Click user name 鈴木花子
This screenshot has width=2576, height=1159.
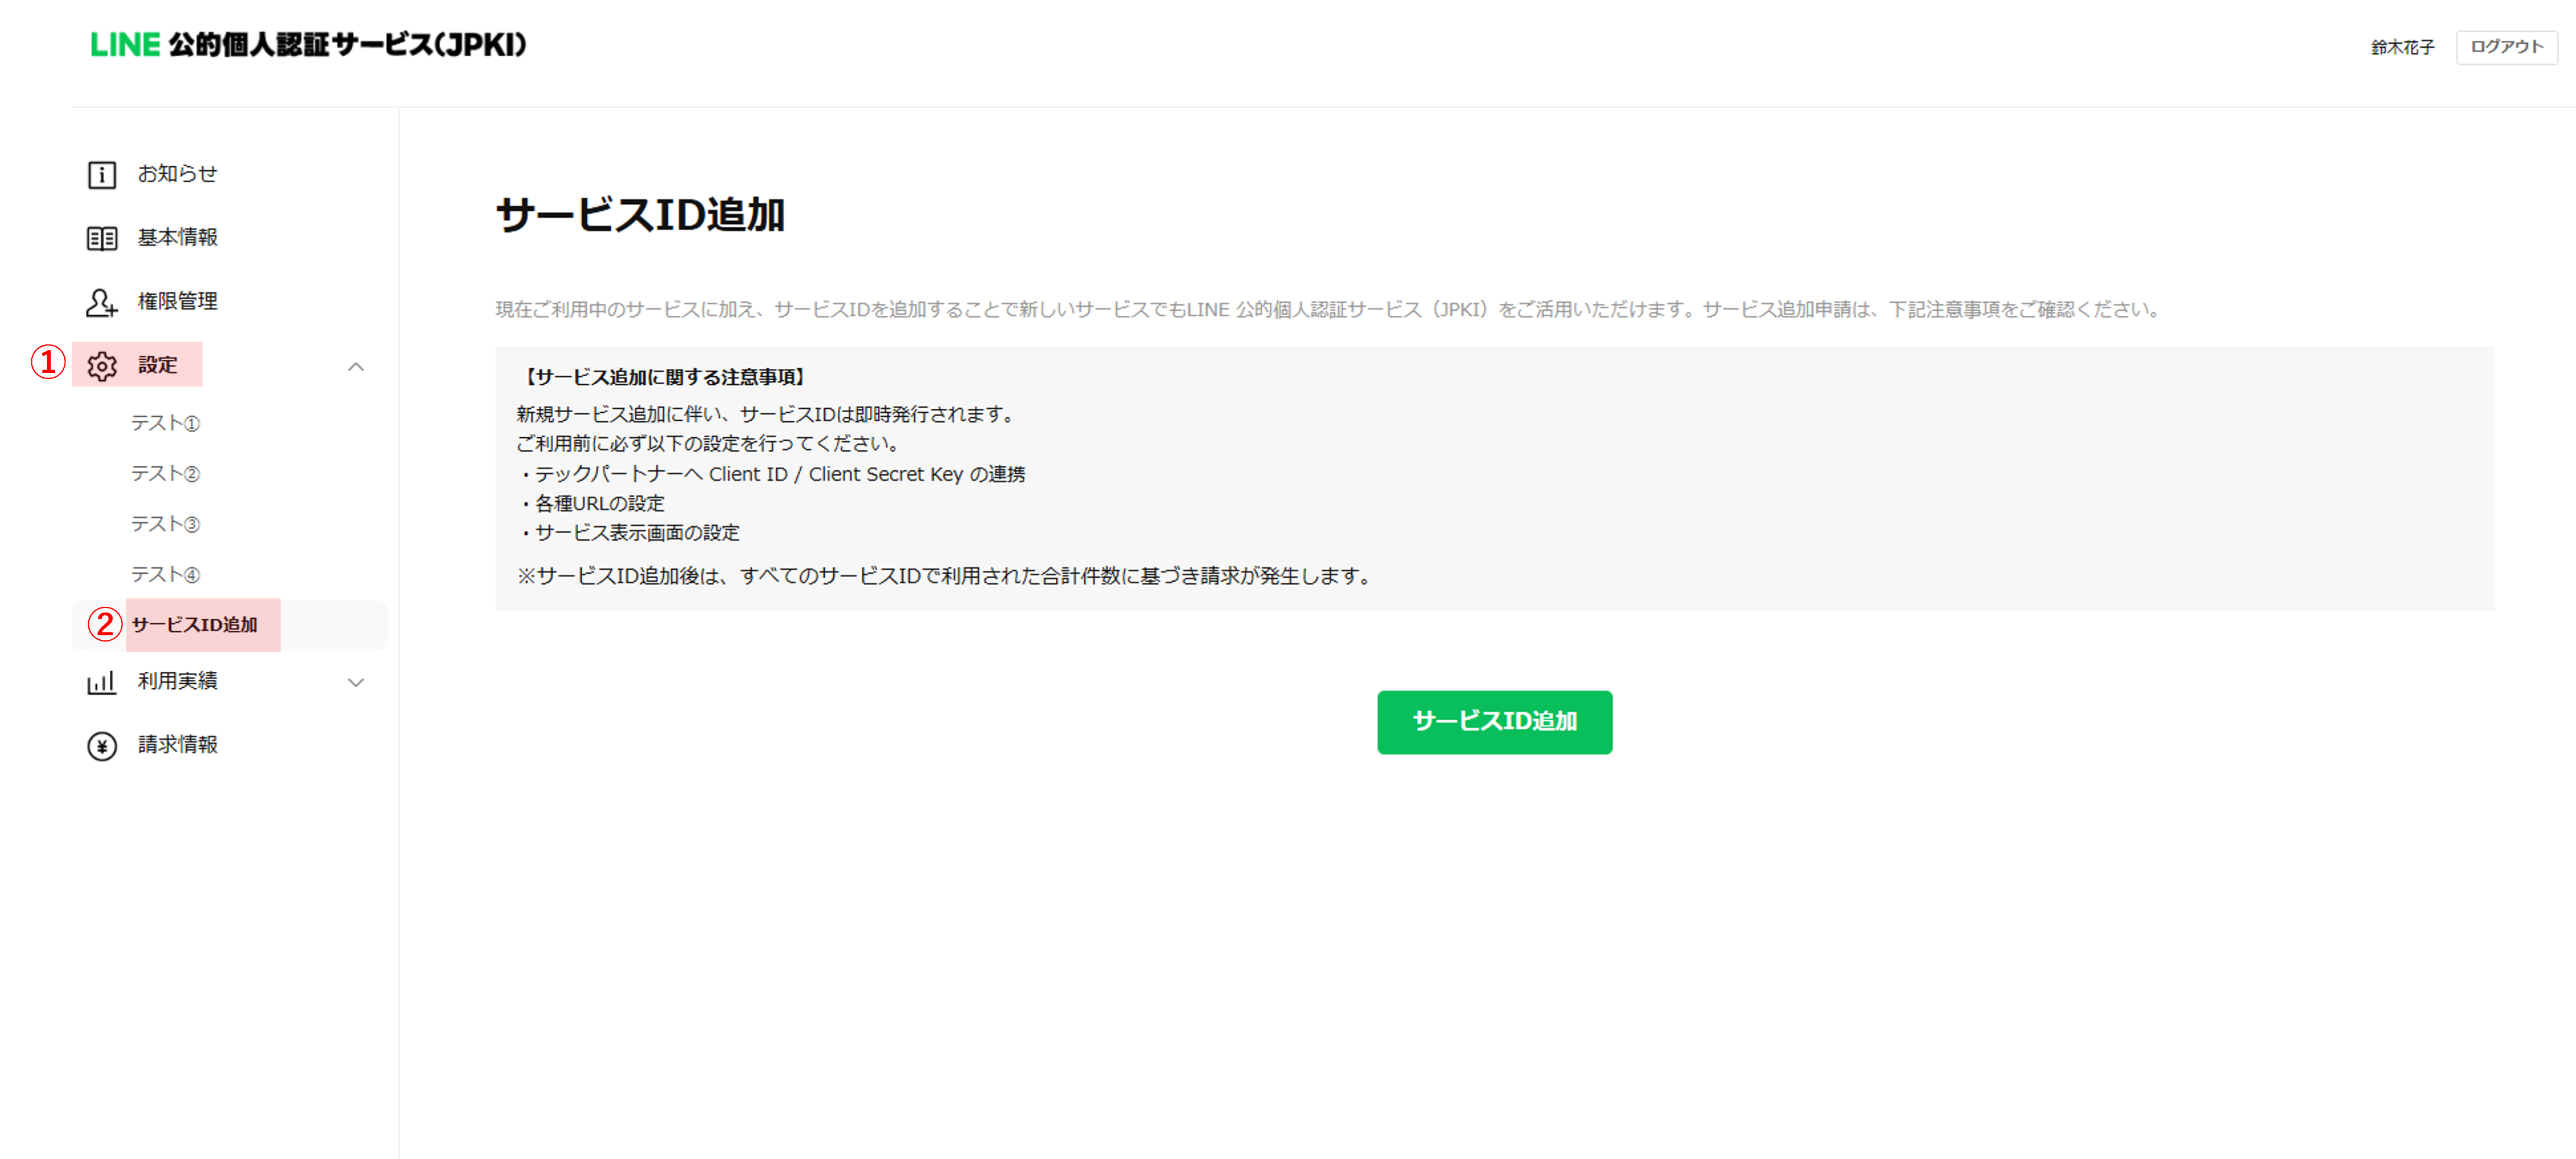[x=2402, y=47]
